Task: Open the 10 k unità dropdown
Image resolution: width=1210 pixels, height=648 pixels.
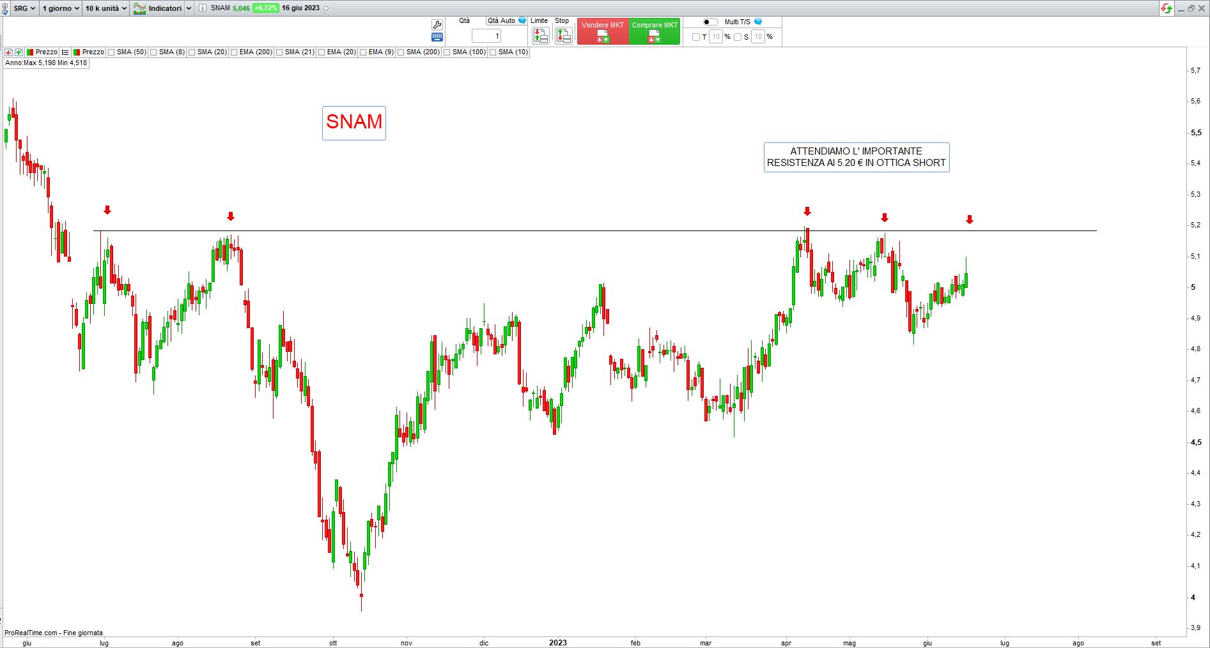Action: pyautogui.click(x=106, y=8)
